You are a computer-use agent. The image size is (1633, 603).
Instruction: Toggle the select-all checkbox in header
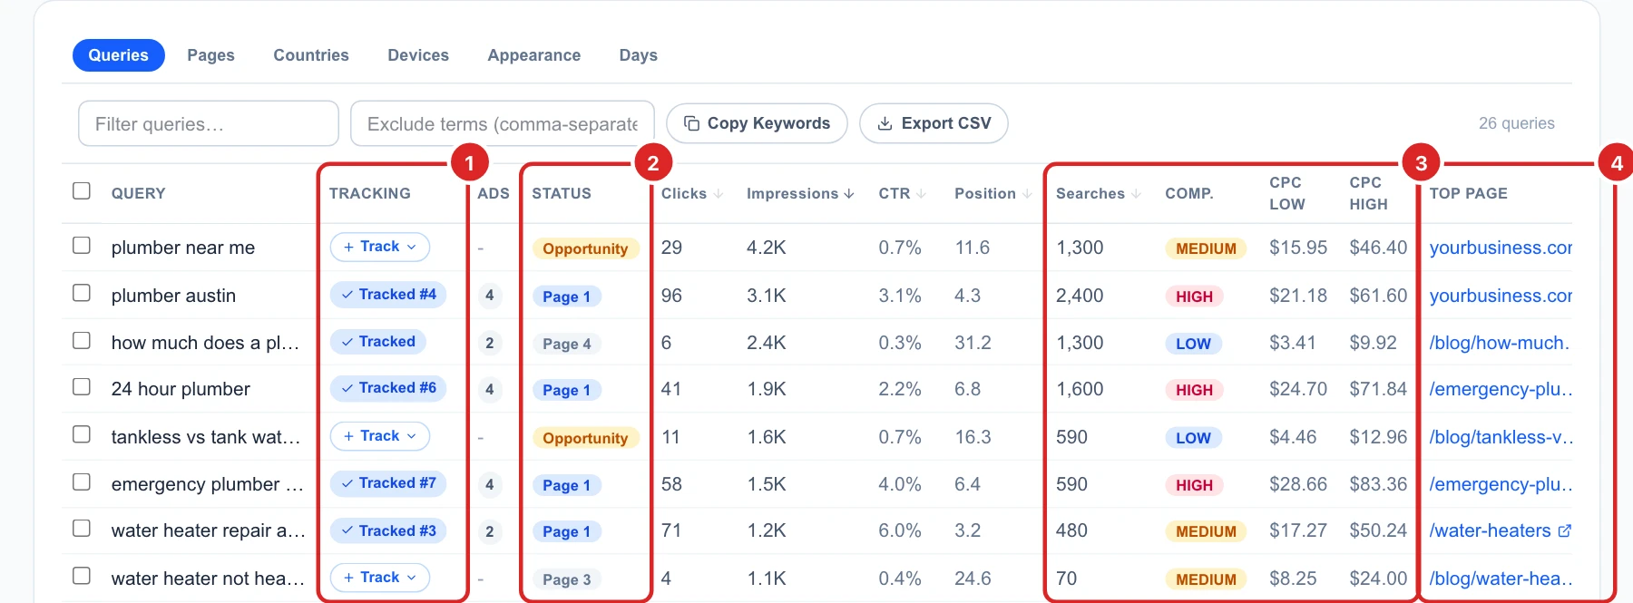click(82, 191)
